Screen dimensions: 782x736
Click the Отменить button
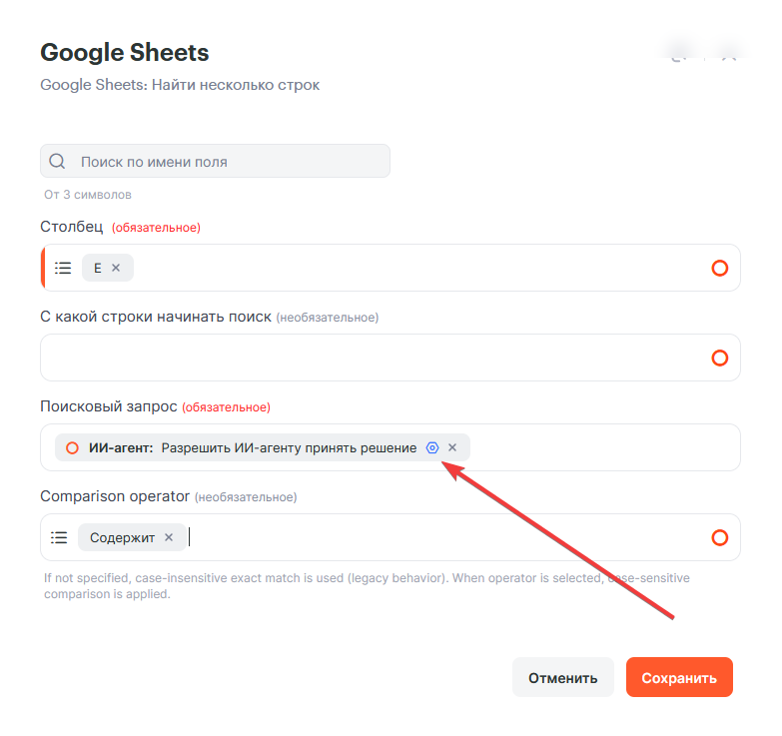[562, 677]
